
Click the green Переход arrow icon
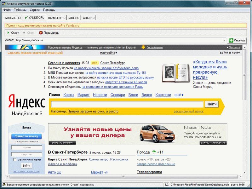tap(232, 40)
